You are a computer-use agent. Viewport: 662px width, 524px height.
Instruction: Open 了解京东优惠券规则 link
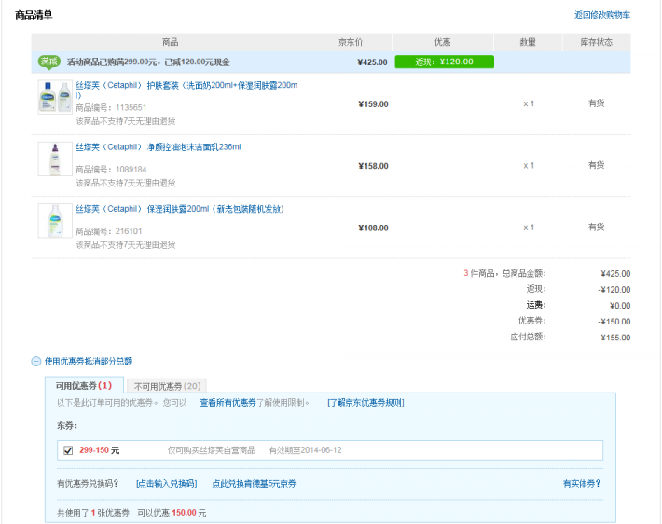(x=365, y=403)
